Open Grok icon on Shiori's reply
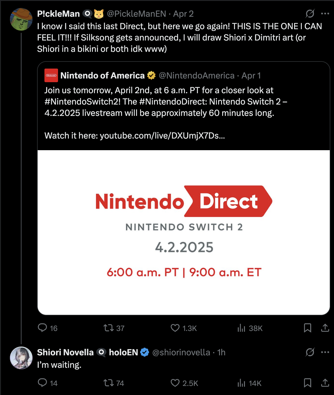 (x=310, y=352)
